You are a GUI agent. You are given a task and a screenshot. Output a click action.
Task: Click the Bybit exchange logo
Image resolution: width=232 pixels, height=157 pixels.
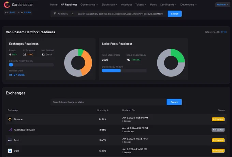point(10,140)
